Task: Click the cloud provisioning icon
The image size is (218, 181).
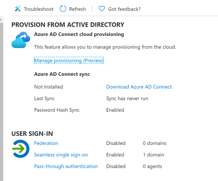Action: pos(21,40)
